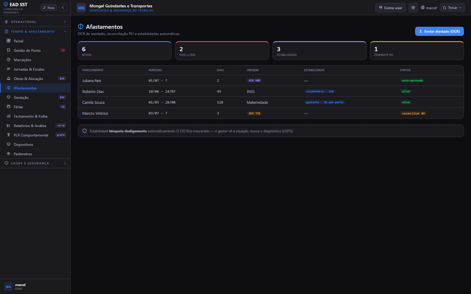This screenshot has width=471, height=294.
Task: Select the 3 Estabilidades summary card
Action: pyautogui.click(x=319, y=51)
